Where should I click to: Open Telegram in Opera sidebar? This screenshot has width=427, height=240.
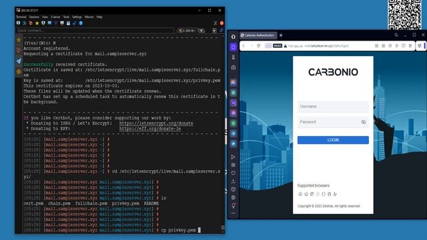pos(234,133)
